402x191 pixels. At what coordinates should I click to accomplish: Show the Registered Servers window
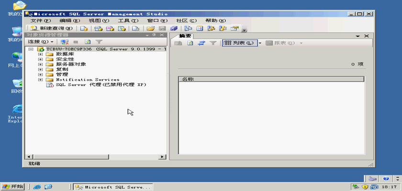tap(189, 28)
